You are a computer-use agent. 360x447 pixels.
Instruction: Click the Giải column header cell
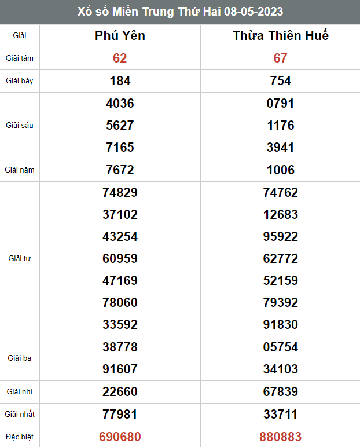20,36
